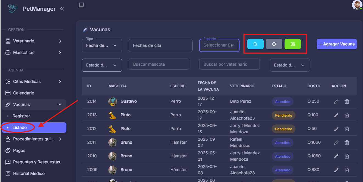Open user avatar profile menu
363x182 pixels.
tap(357, 5)
